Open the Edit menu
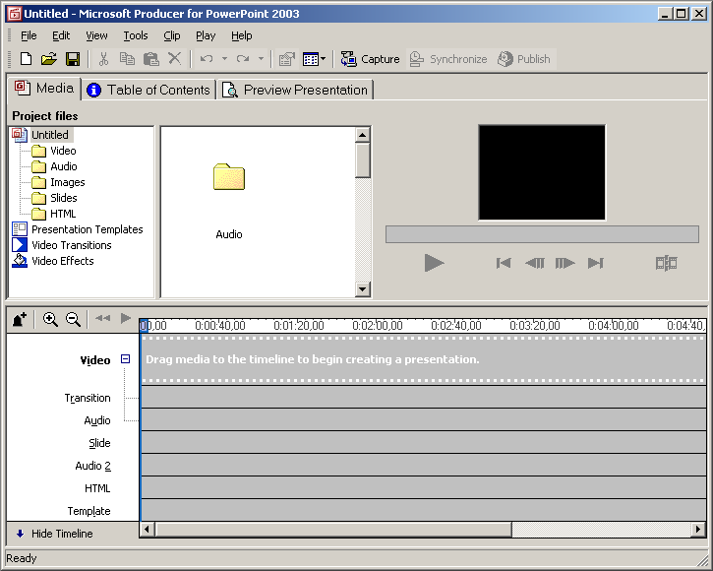 61,35
